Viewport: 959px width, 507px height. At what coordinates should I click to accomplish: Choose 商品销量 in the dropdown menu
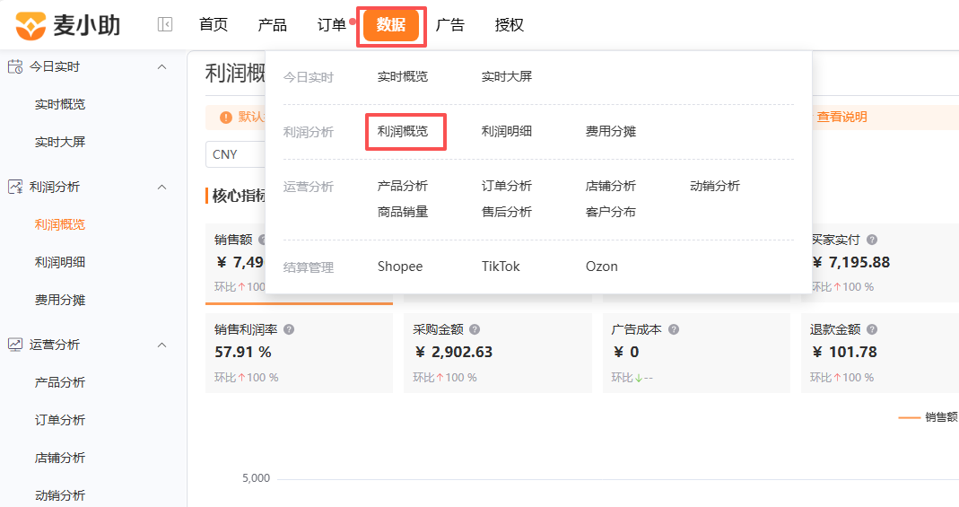pos(403,212)
